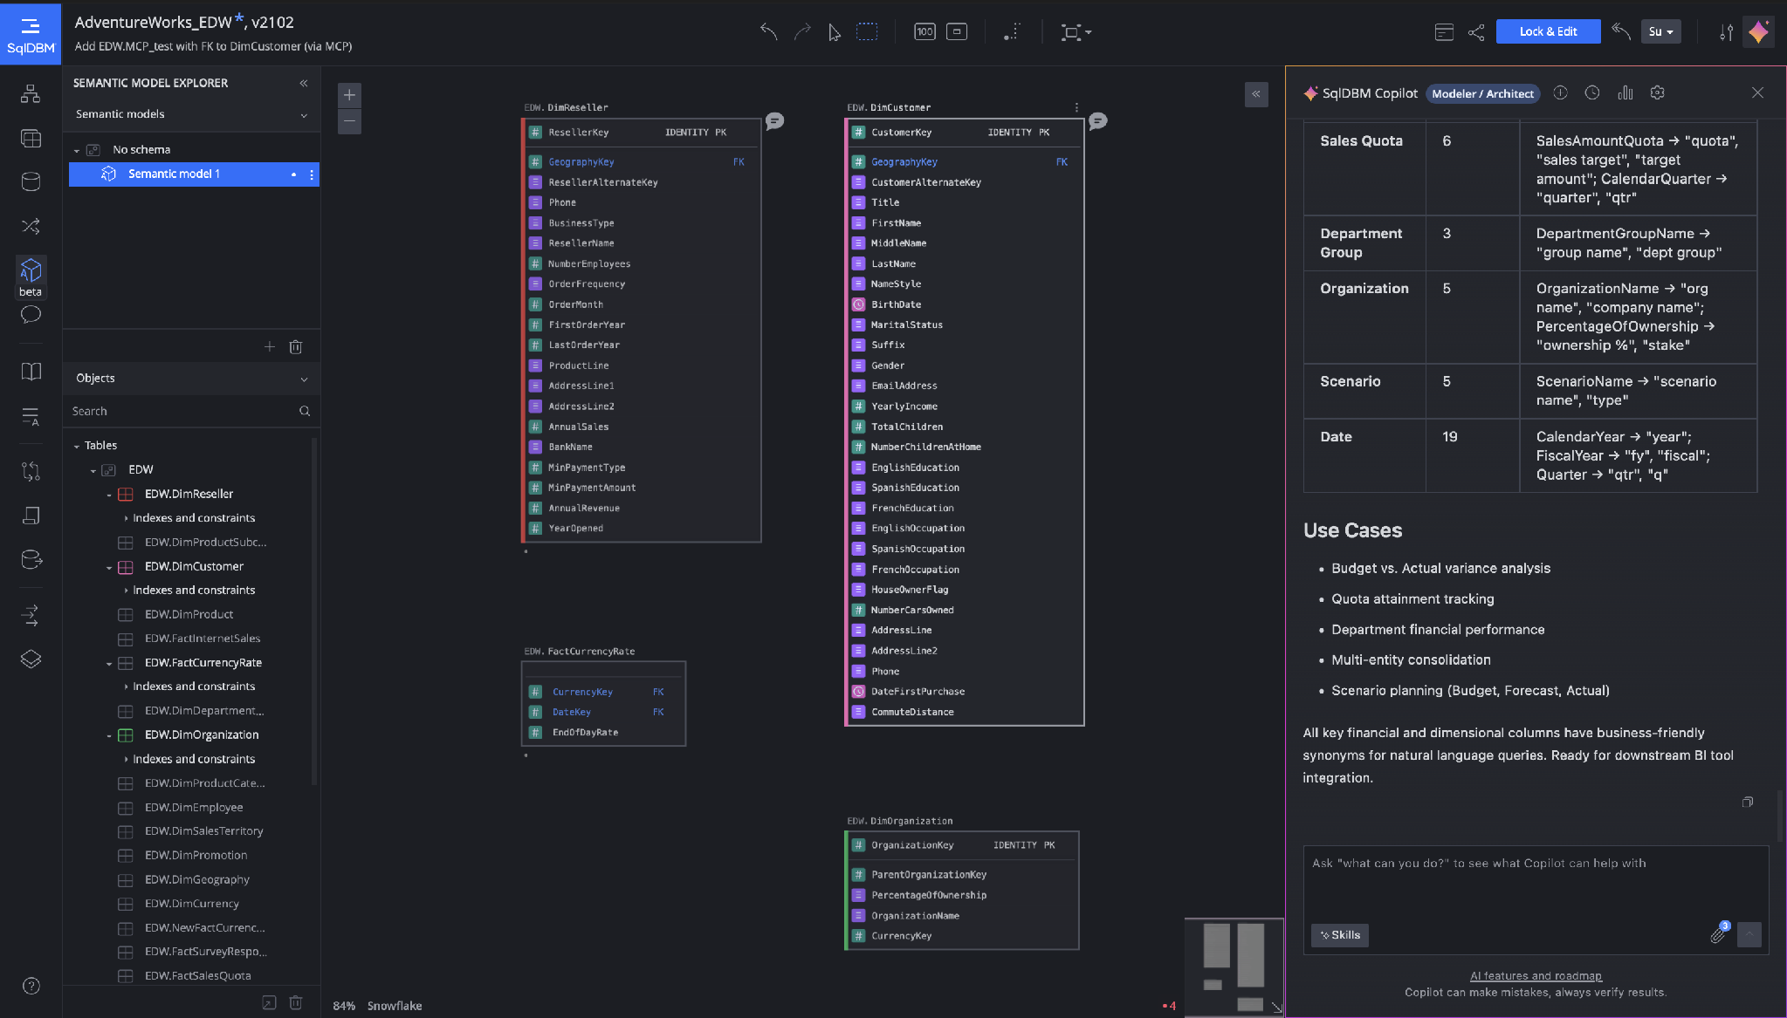Click the layers stack icon in sidebar
The height and width of the screenshot is (1018, 1787).
(31, 659)
